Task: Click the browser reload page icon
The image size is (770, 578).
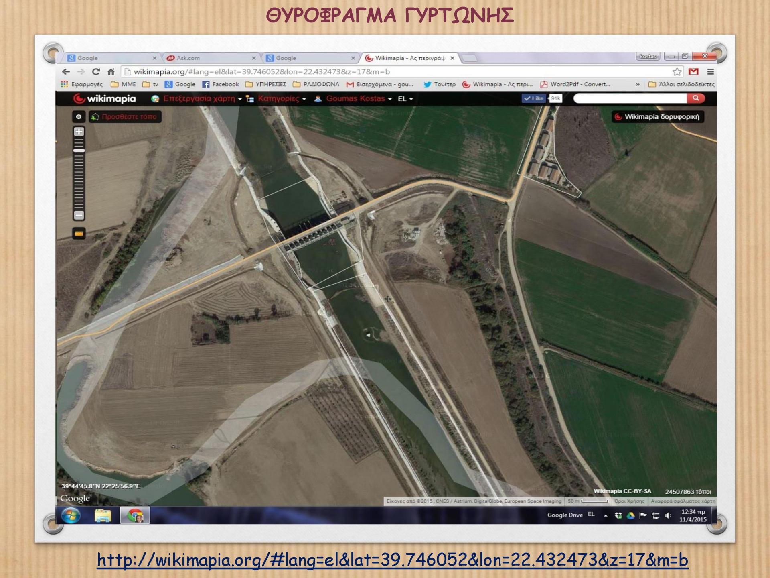Action: point(95,71)
